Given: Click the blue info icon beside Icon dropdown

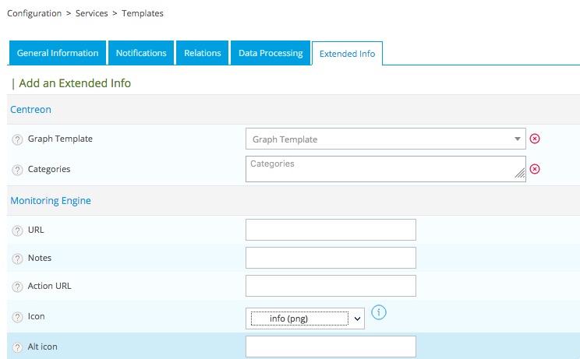Looking at the screenshot, I should [380, 313].
